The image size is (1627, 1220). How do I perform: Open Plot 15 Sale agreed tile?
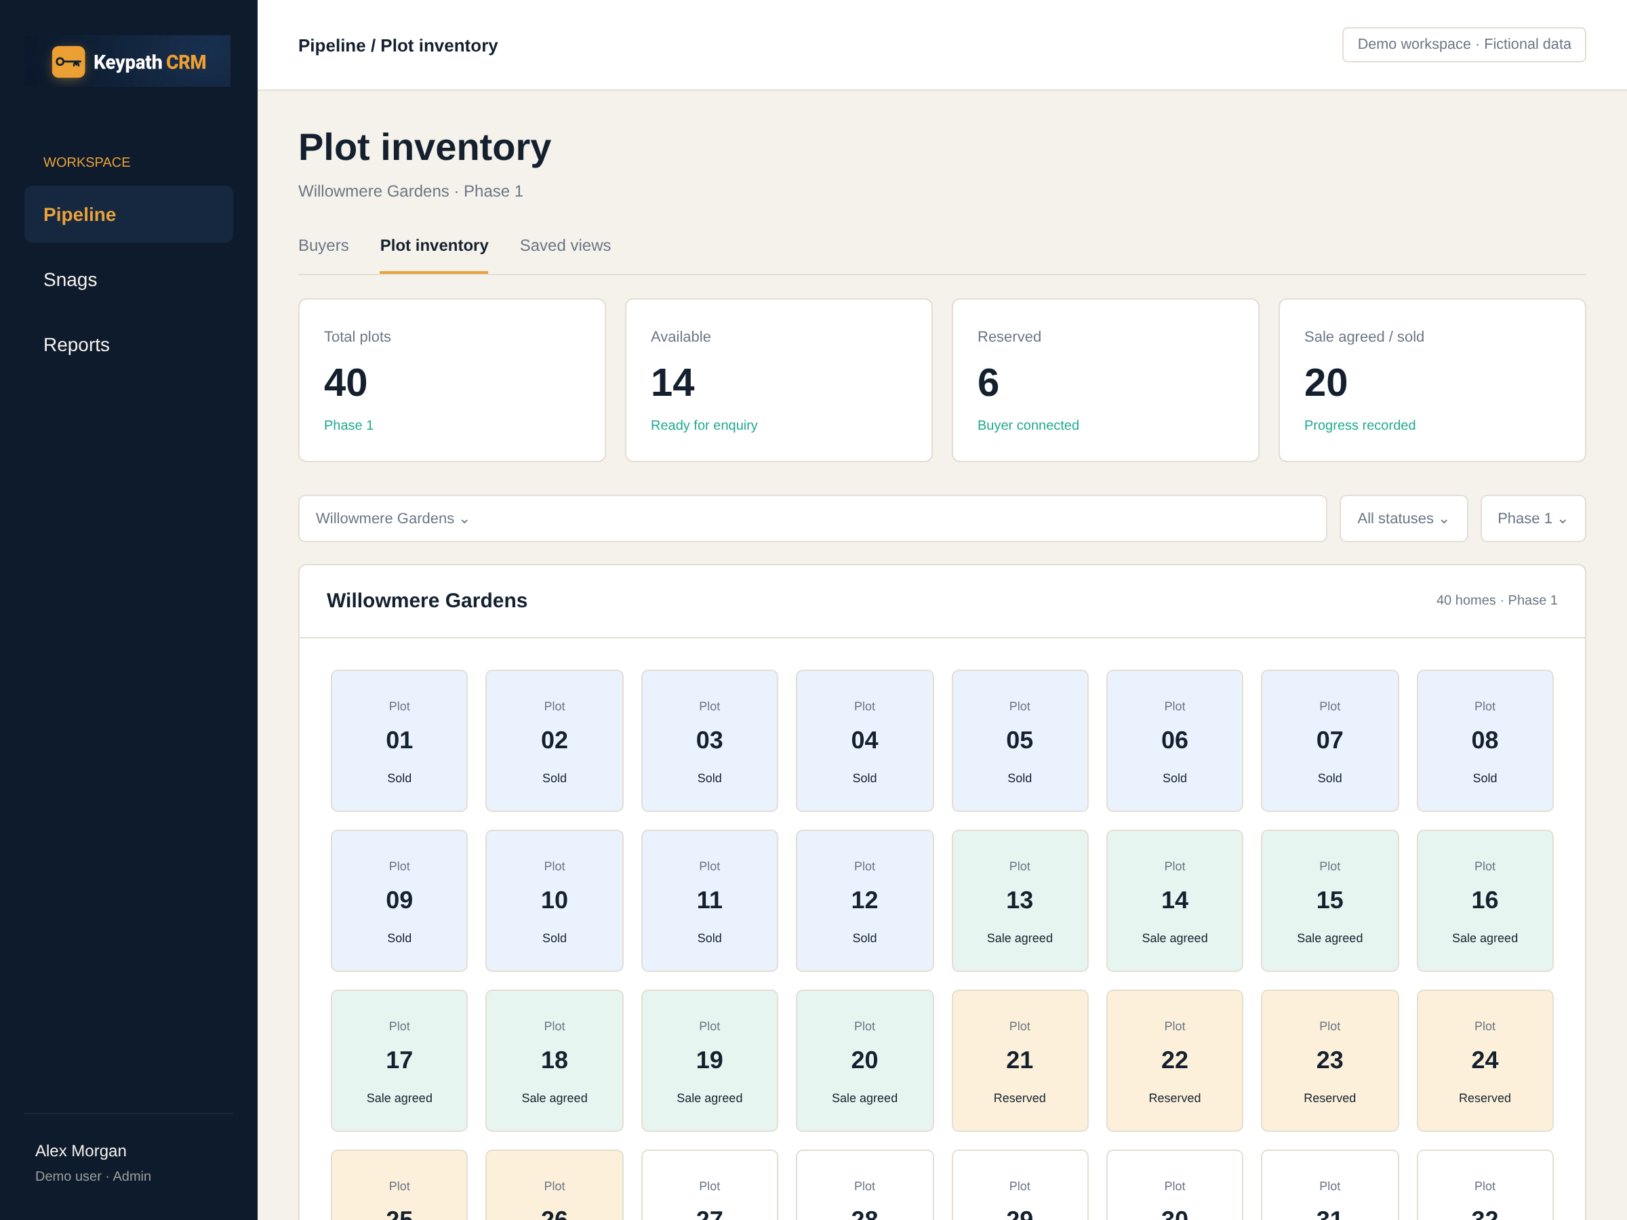[x=1329, y=901]
